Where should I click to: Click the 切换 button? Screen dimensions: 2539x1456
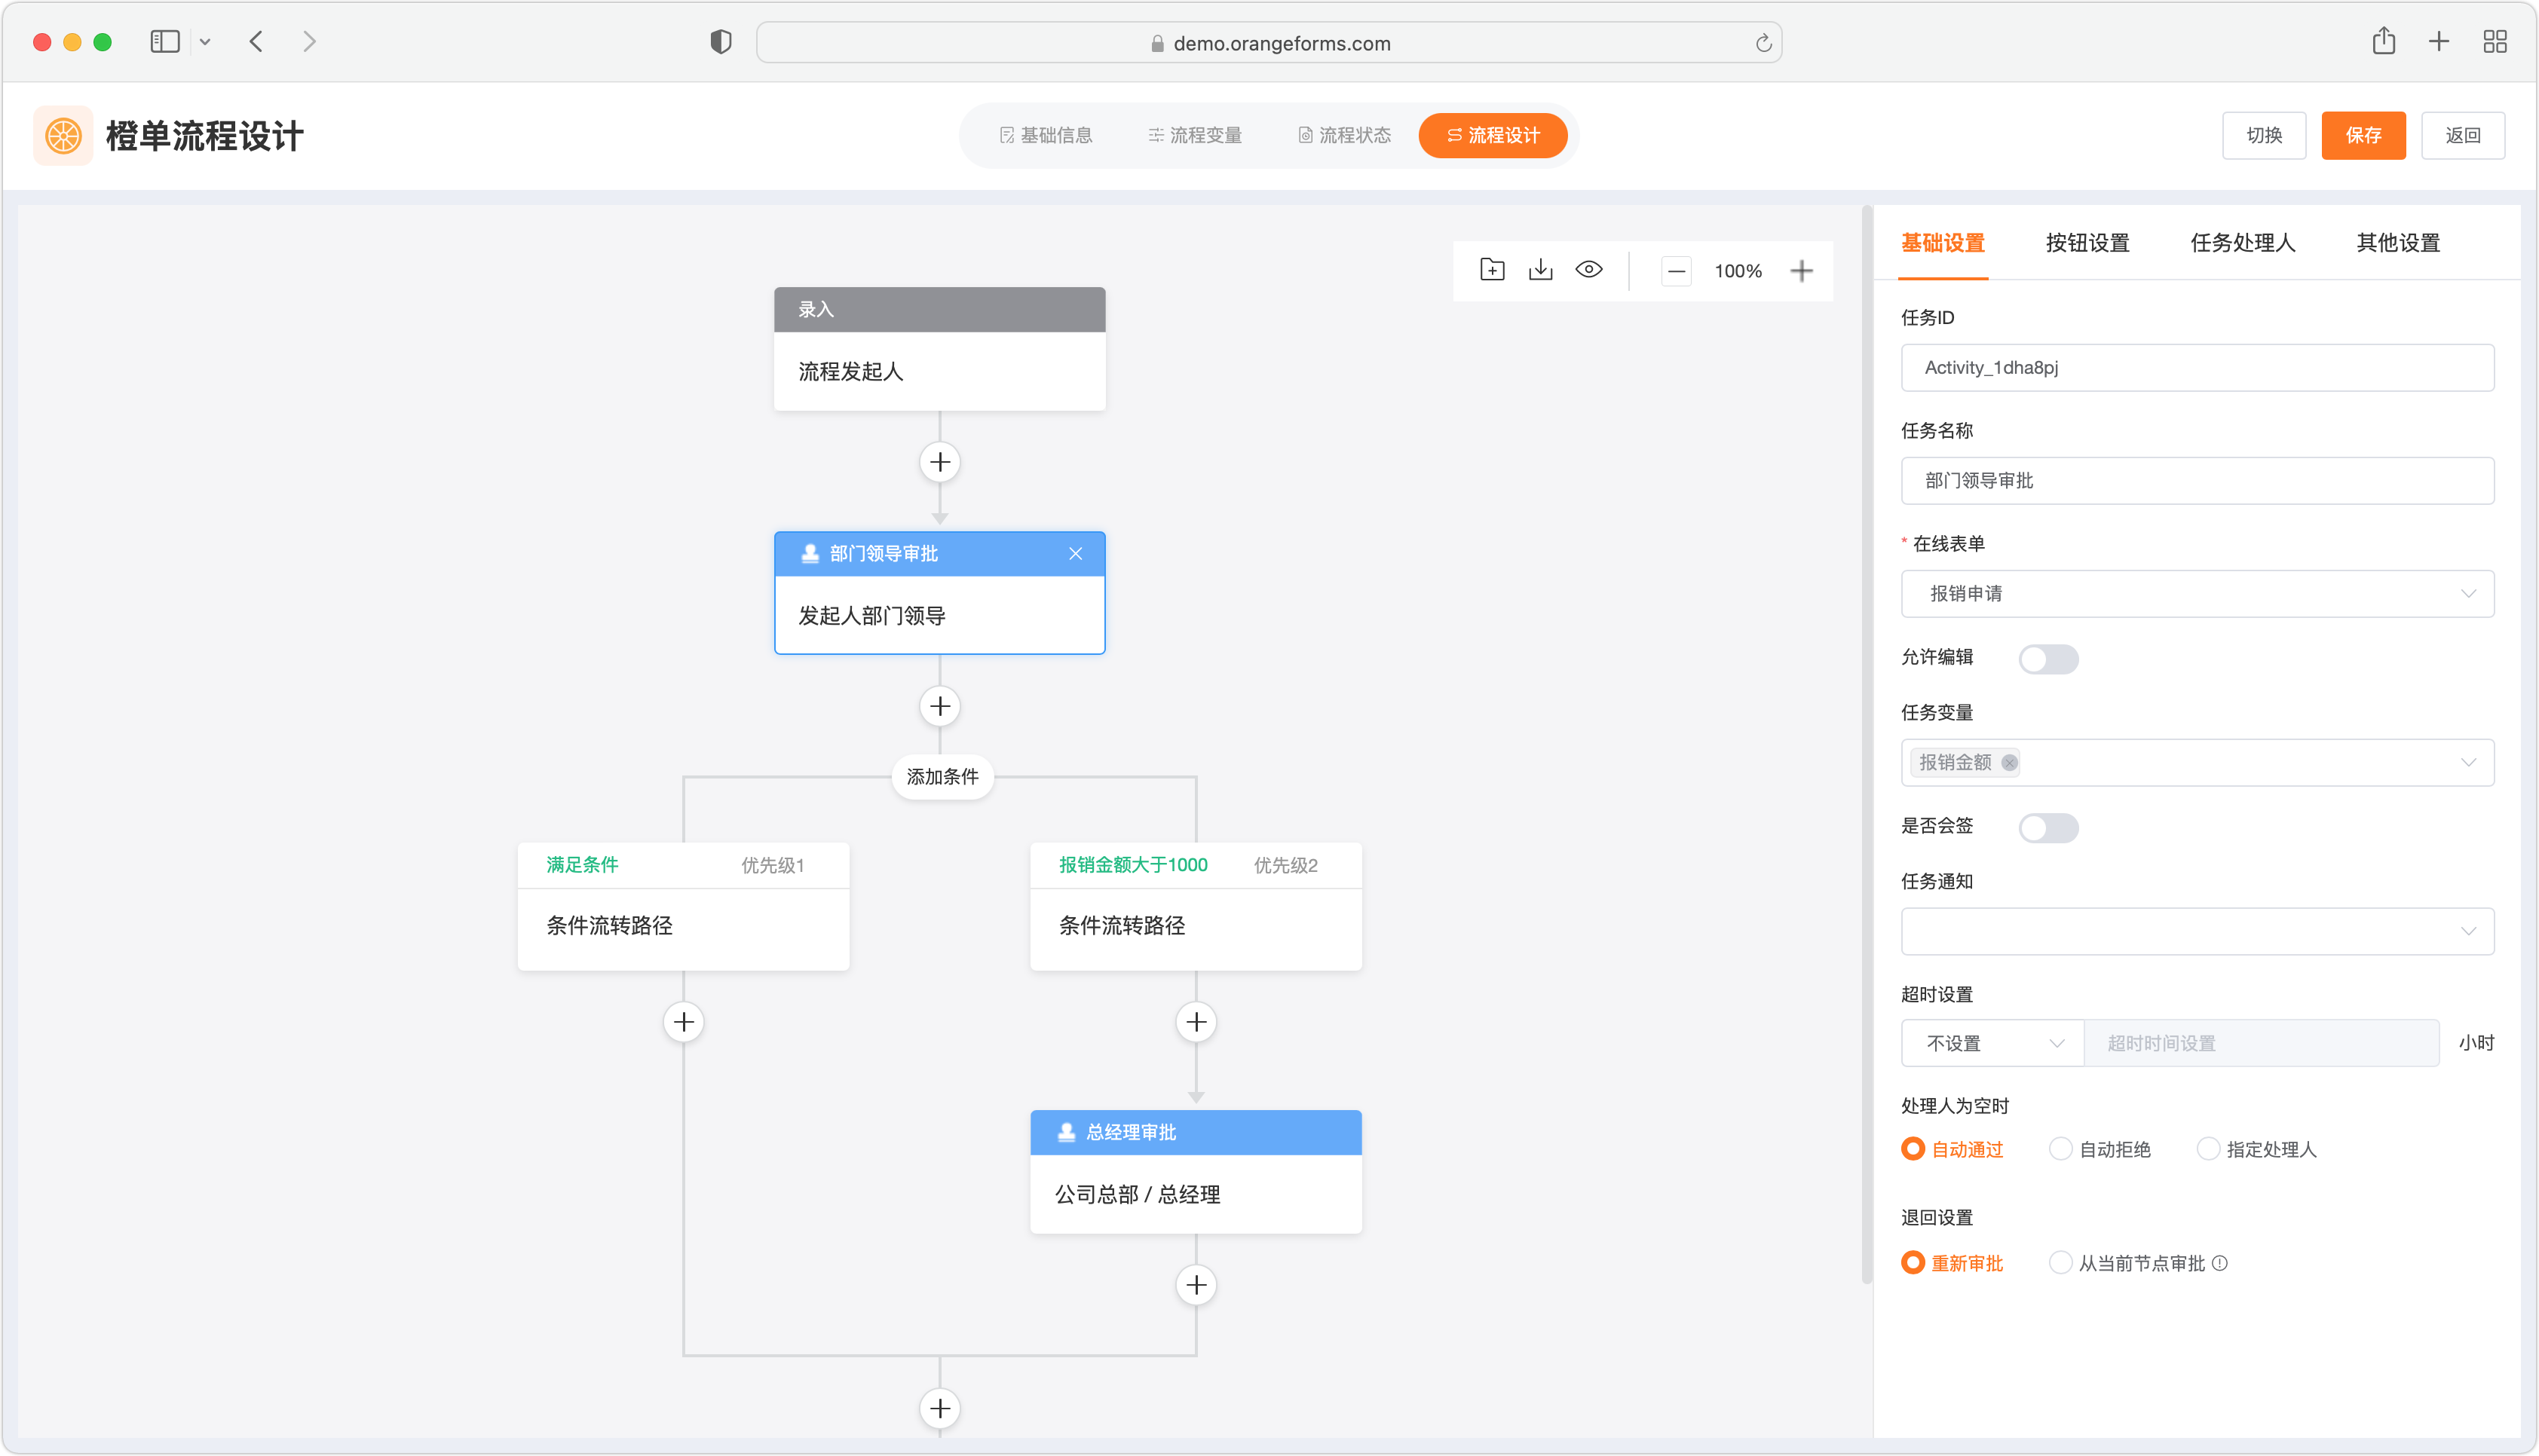click(2263, 135)
